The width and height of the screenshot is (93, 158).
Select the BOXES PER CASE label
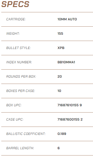click(20, 91)
